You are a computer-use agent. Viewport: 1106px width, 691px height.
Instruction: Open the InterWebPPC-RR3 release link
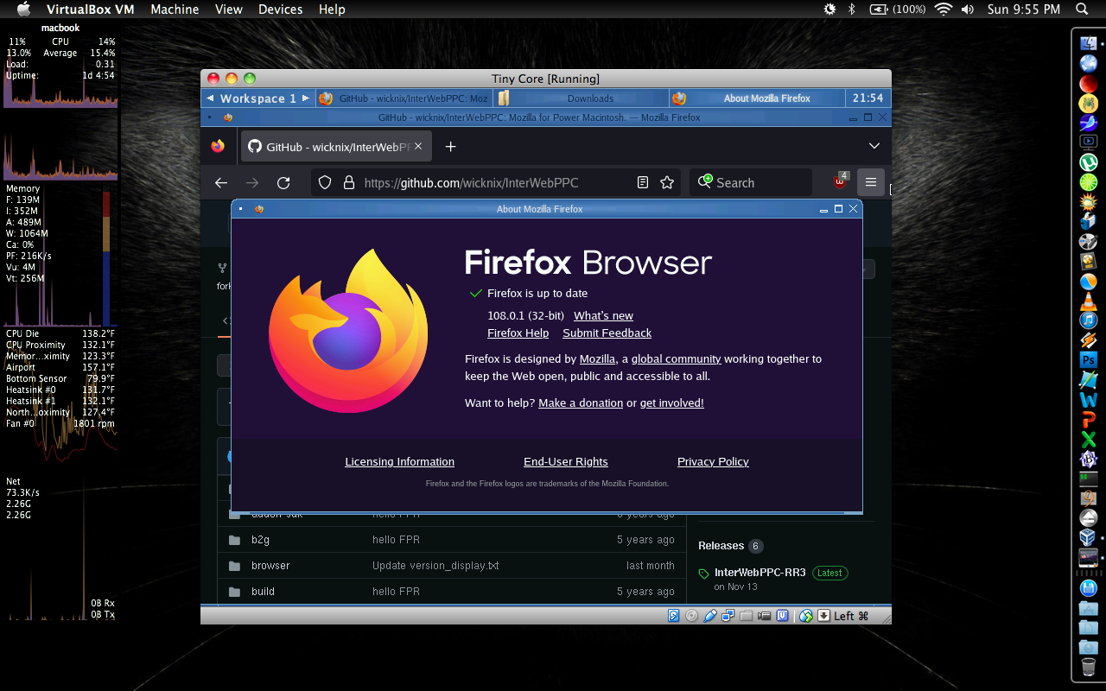tap(760, 573)
